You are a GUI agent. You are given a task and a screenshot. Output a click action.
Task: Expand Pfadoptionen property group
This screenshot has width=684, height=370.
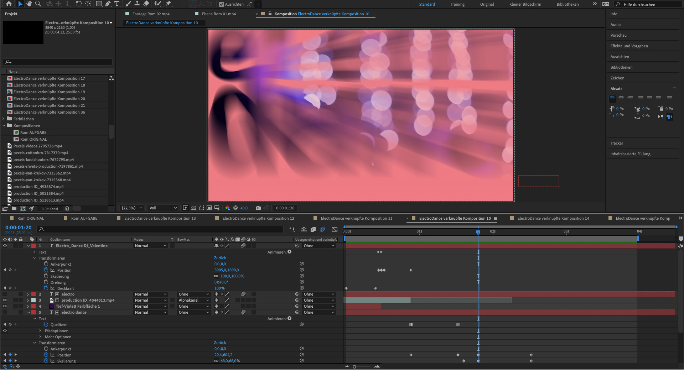click(x=40, y=331)
